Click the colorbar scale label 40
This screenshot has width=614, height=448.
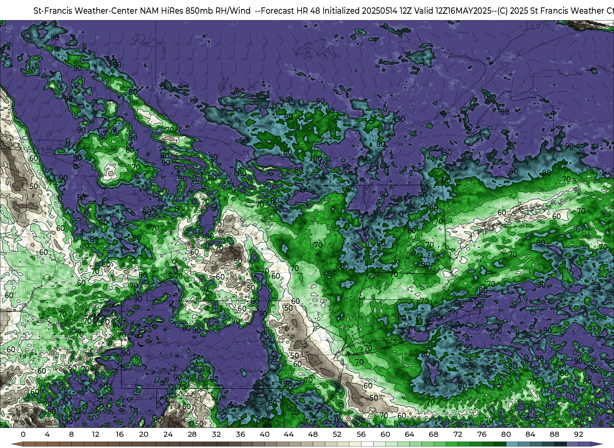(264, 434)
